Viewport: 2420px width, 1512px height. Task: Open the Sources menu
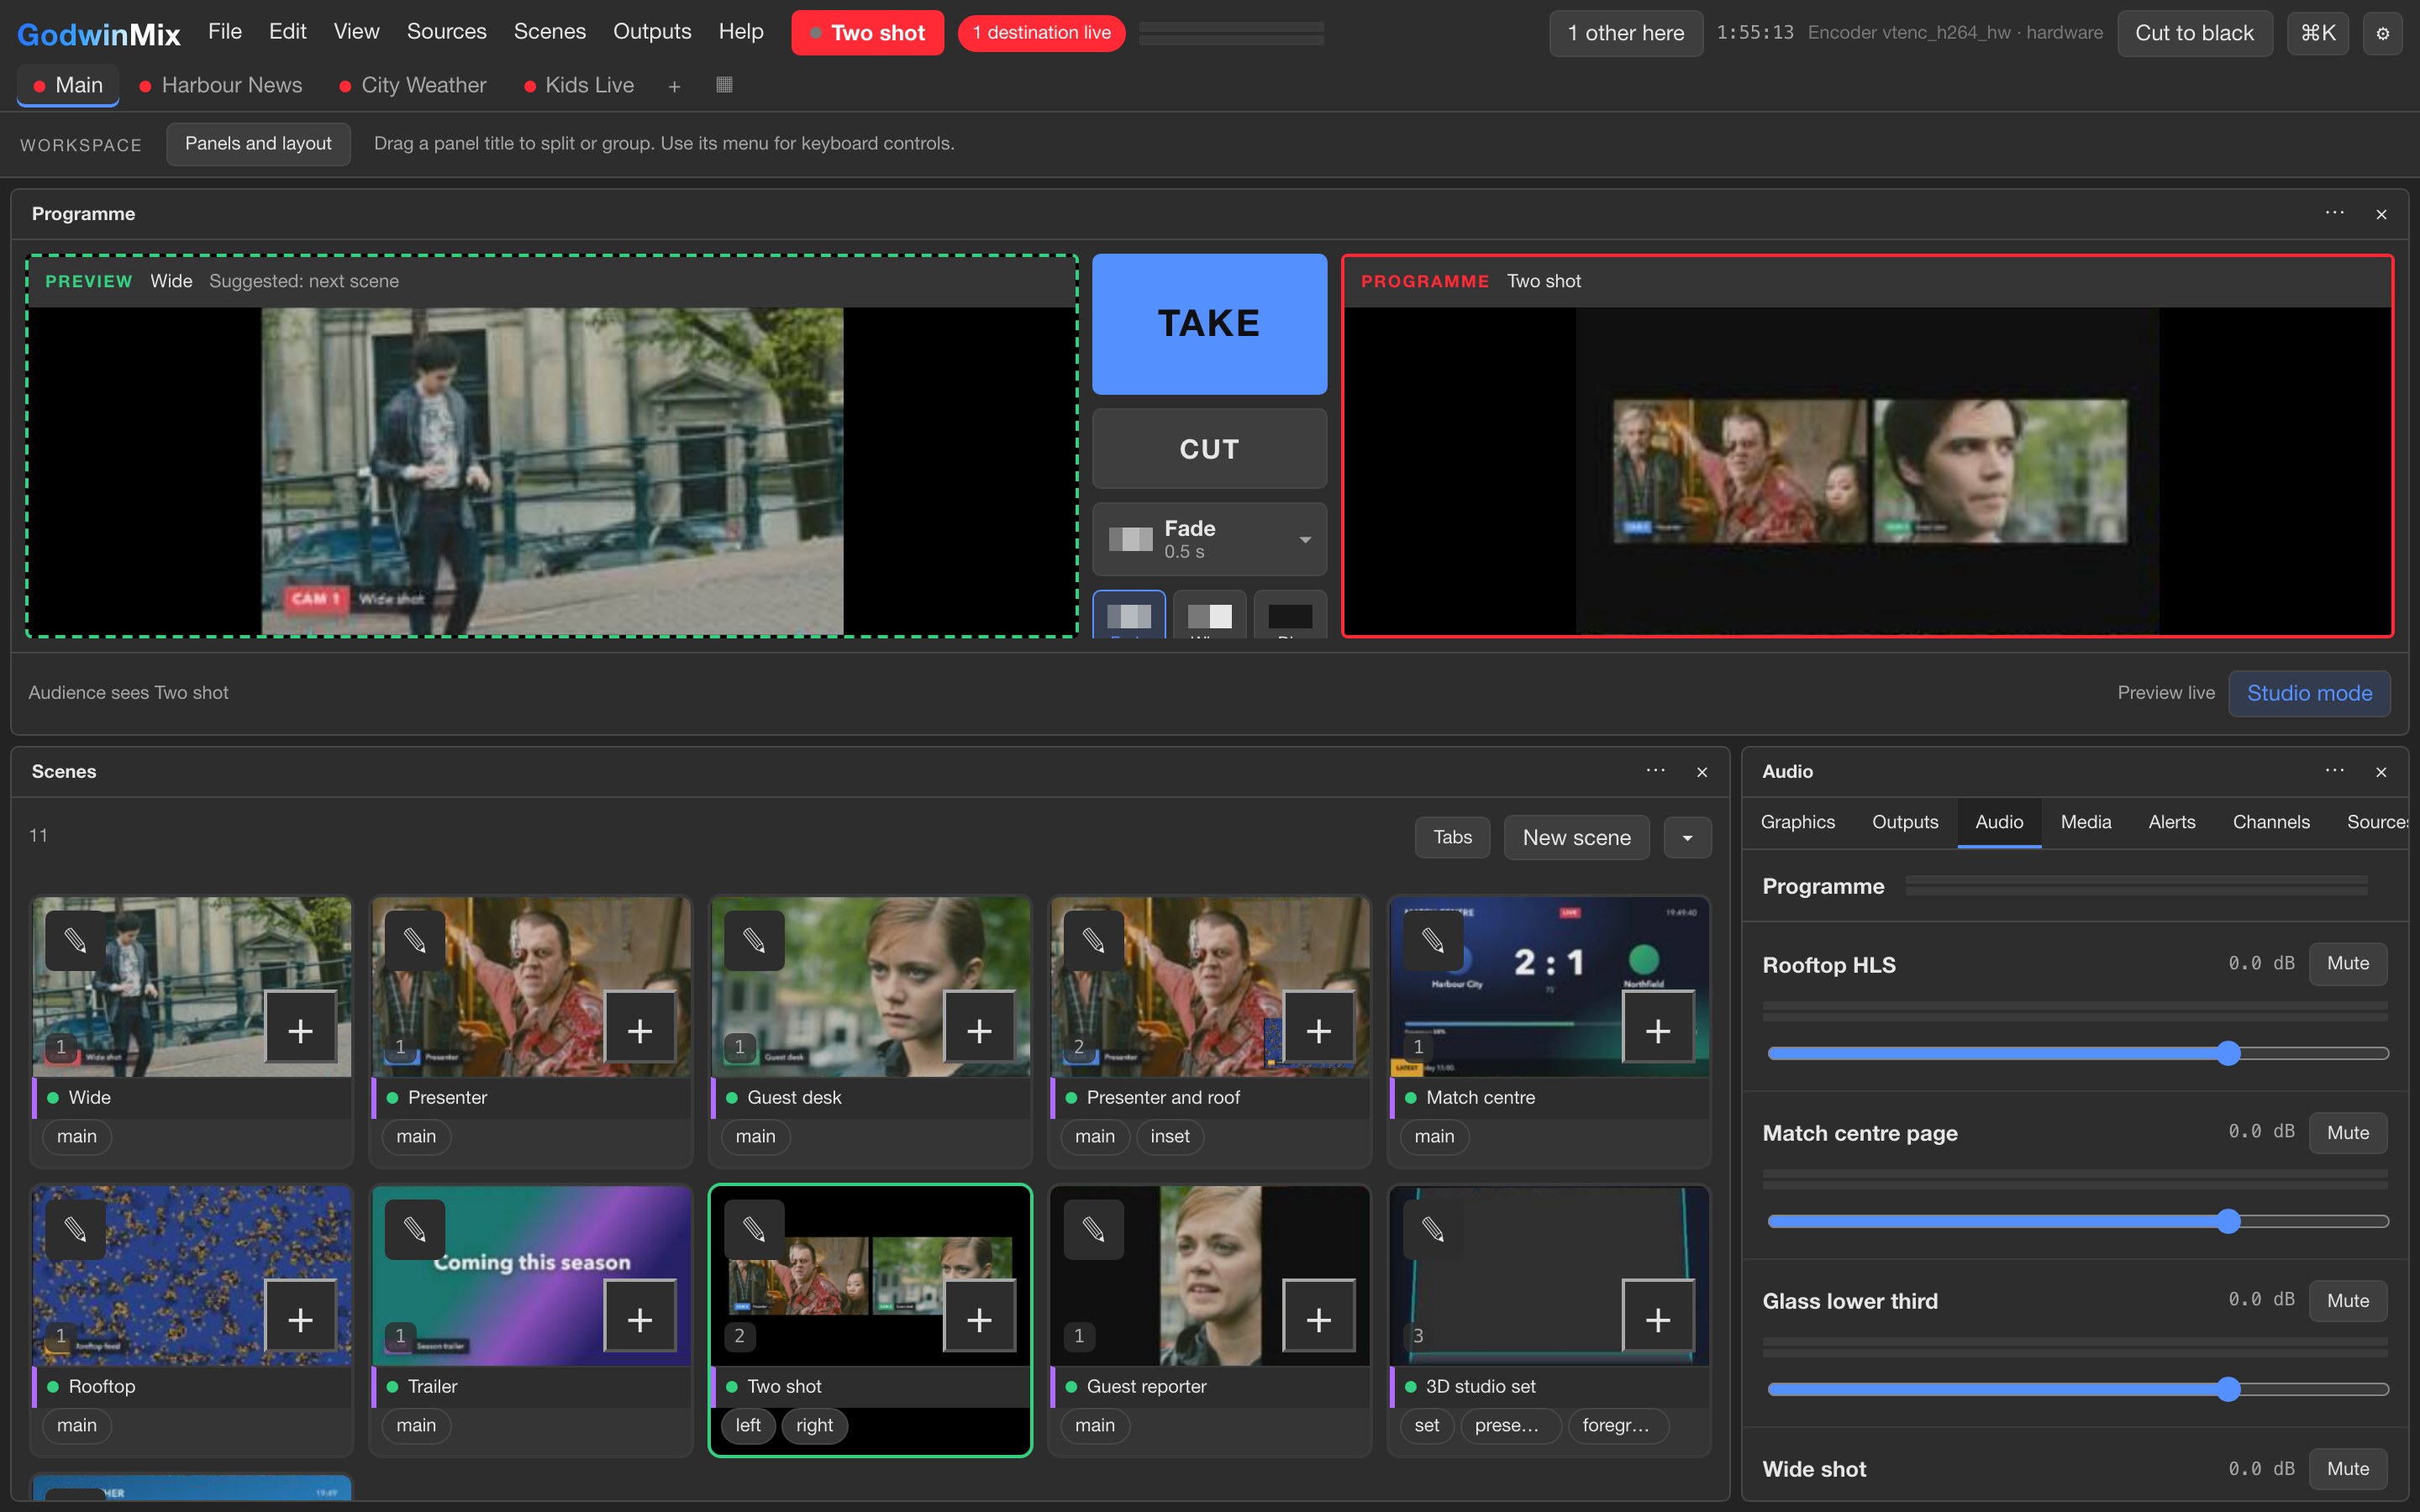pos(446,32)
